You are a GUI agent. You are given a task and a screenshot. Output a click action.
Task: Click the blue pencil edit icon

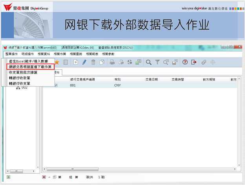pos(84,63)
